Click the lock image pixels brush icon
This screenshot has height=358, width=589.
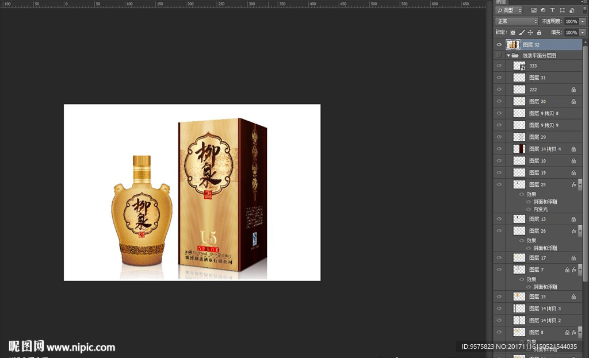point(521,33)
